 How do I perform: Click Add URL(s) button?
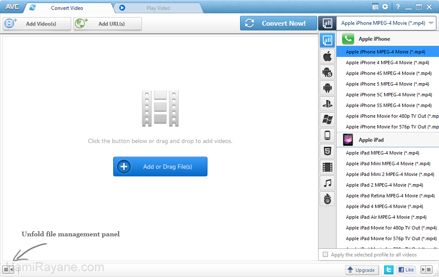[x=108, y=24]
